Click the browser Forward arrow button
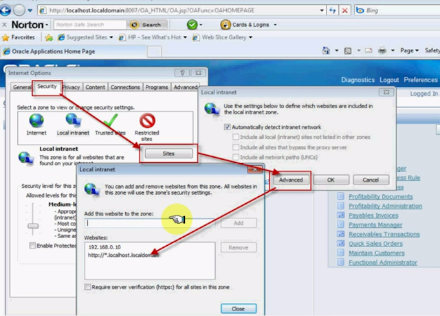 (x=19, y=10)
